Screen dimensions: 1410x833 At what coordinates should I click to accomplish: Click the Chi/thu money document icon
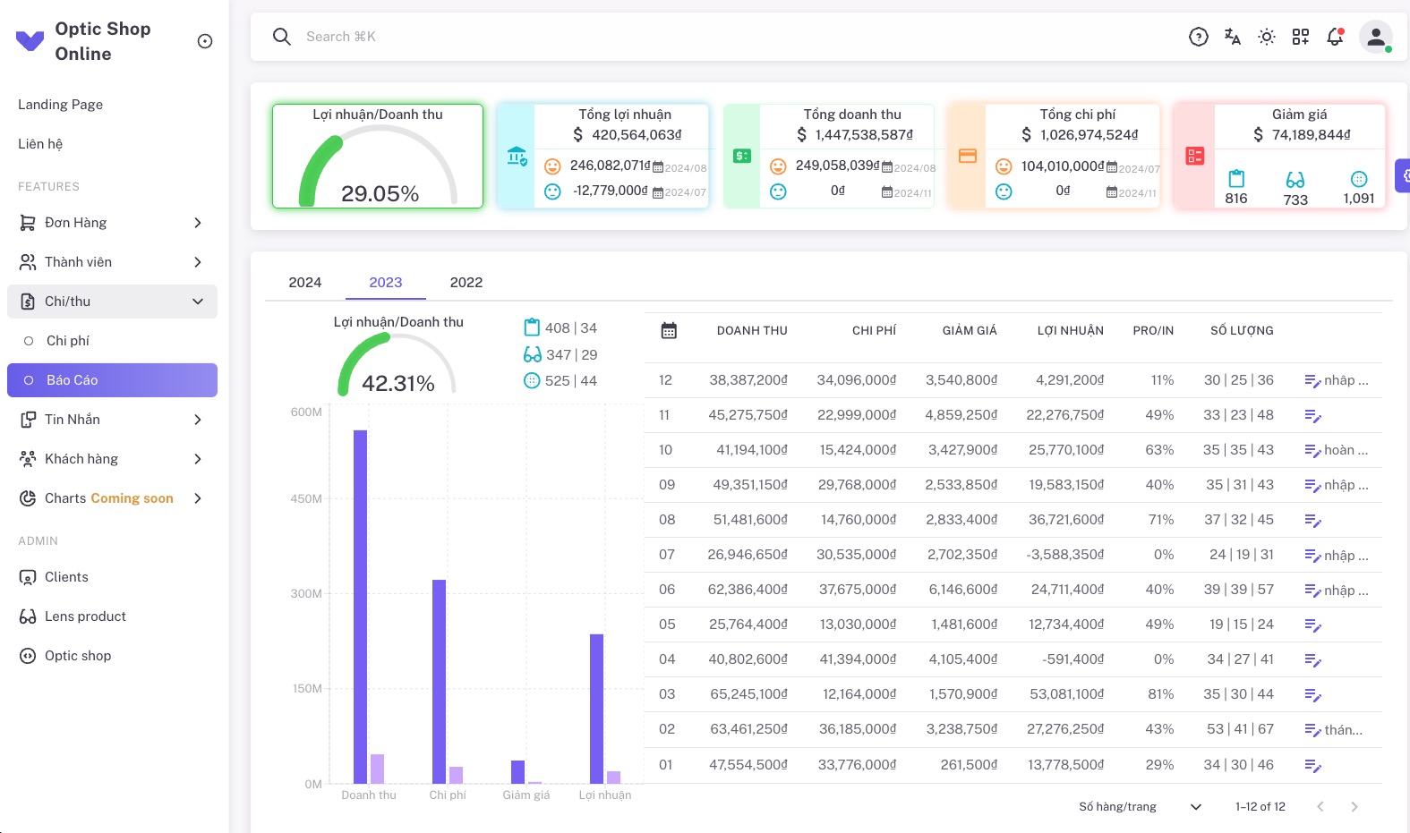click(x=28, y=302)
